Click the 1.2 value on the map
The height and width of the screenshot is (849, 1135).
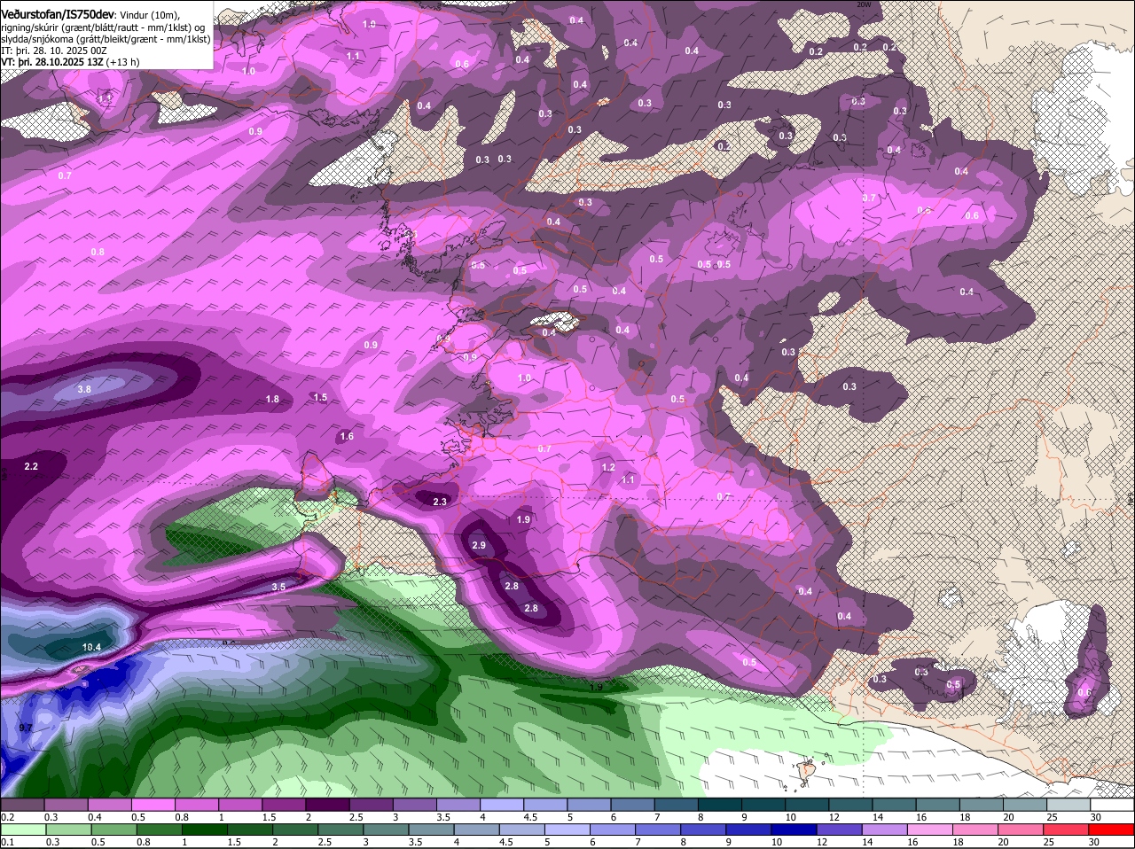pos(608,467)
